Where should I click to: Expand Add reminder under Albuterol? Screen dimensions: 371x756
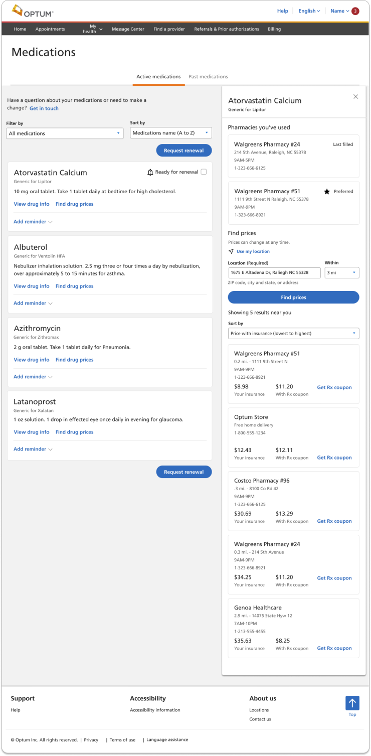click(x=33, y=303)
